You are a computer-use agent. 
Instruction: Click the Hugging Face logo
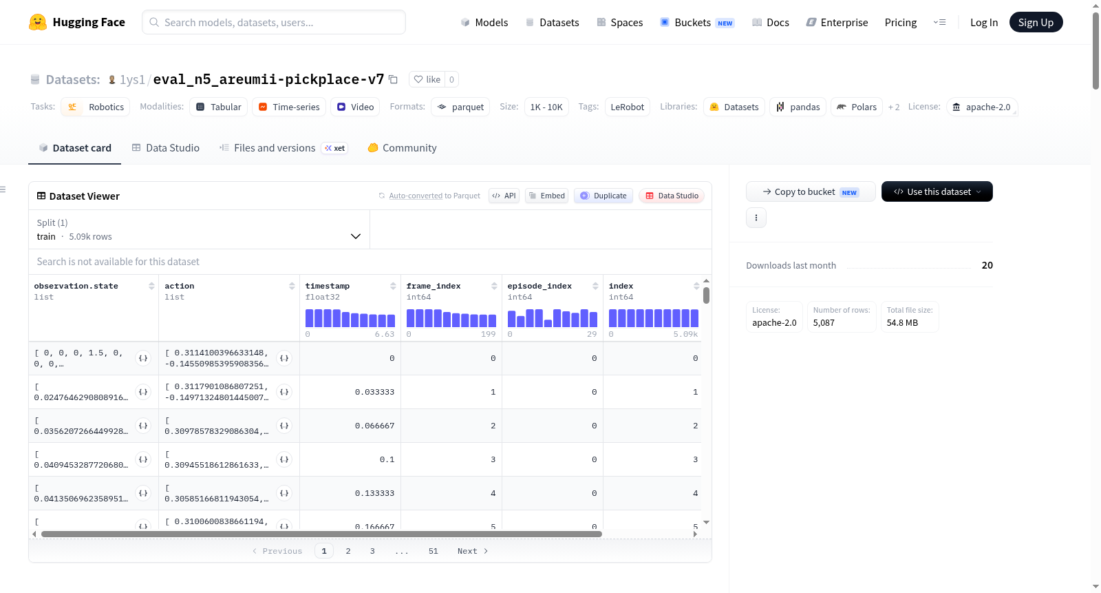[x=76, y=22]
